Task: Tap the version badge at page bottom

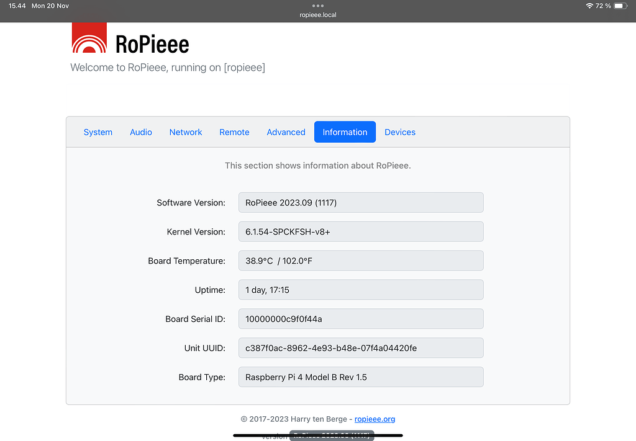Action: point(331,435)
